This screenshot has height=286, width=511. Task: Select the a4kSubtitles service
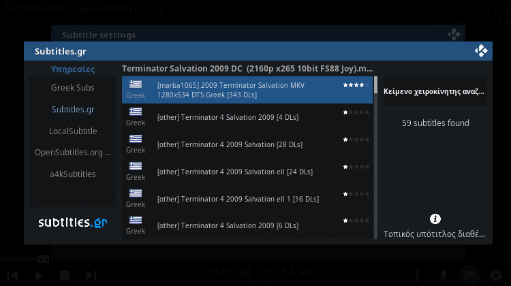point(73,174)
